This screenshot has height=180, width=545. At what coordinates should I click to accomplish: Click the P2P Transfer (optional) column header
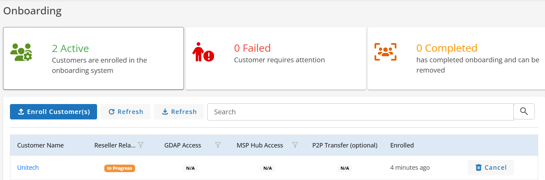point(345,145)
